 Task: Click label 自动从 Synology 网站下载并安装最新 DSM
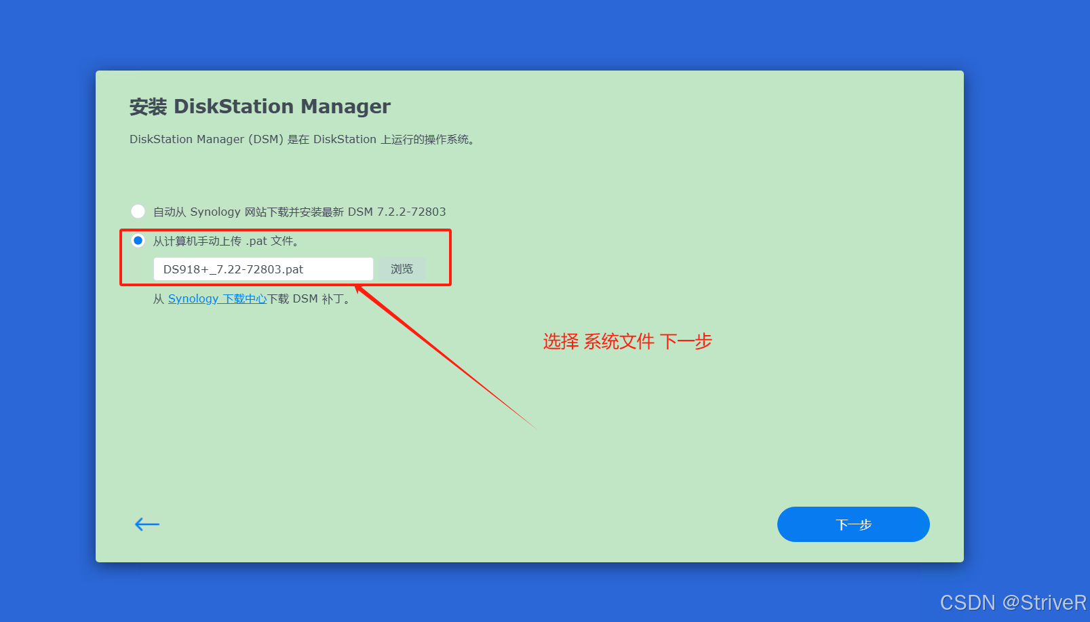coord(299,212)
